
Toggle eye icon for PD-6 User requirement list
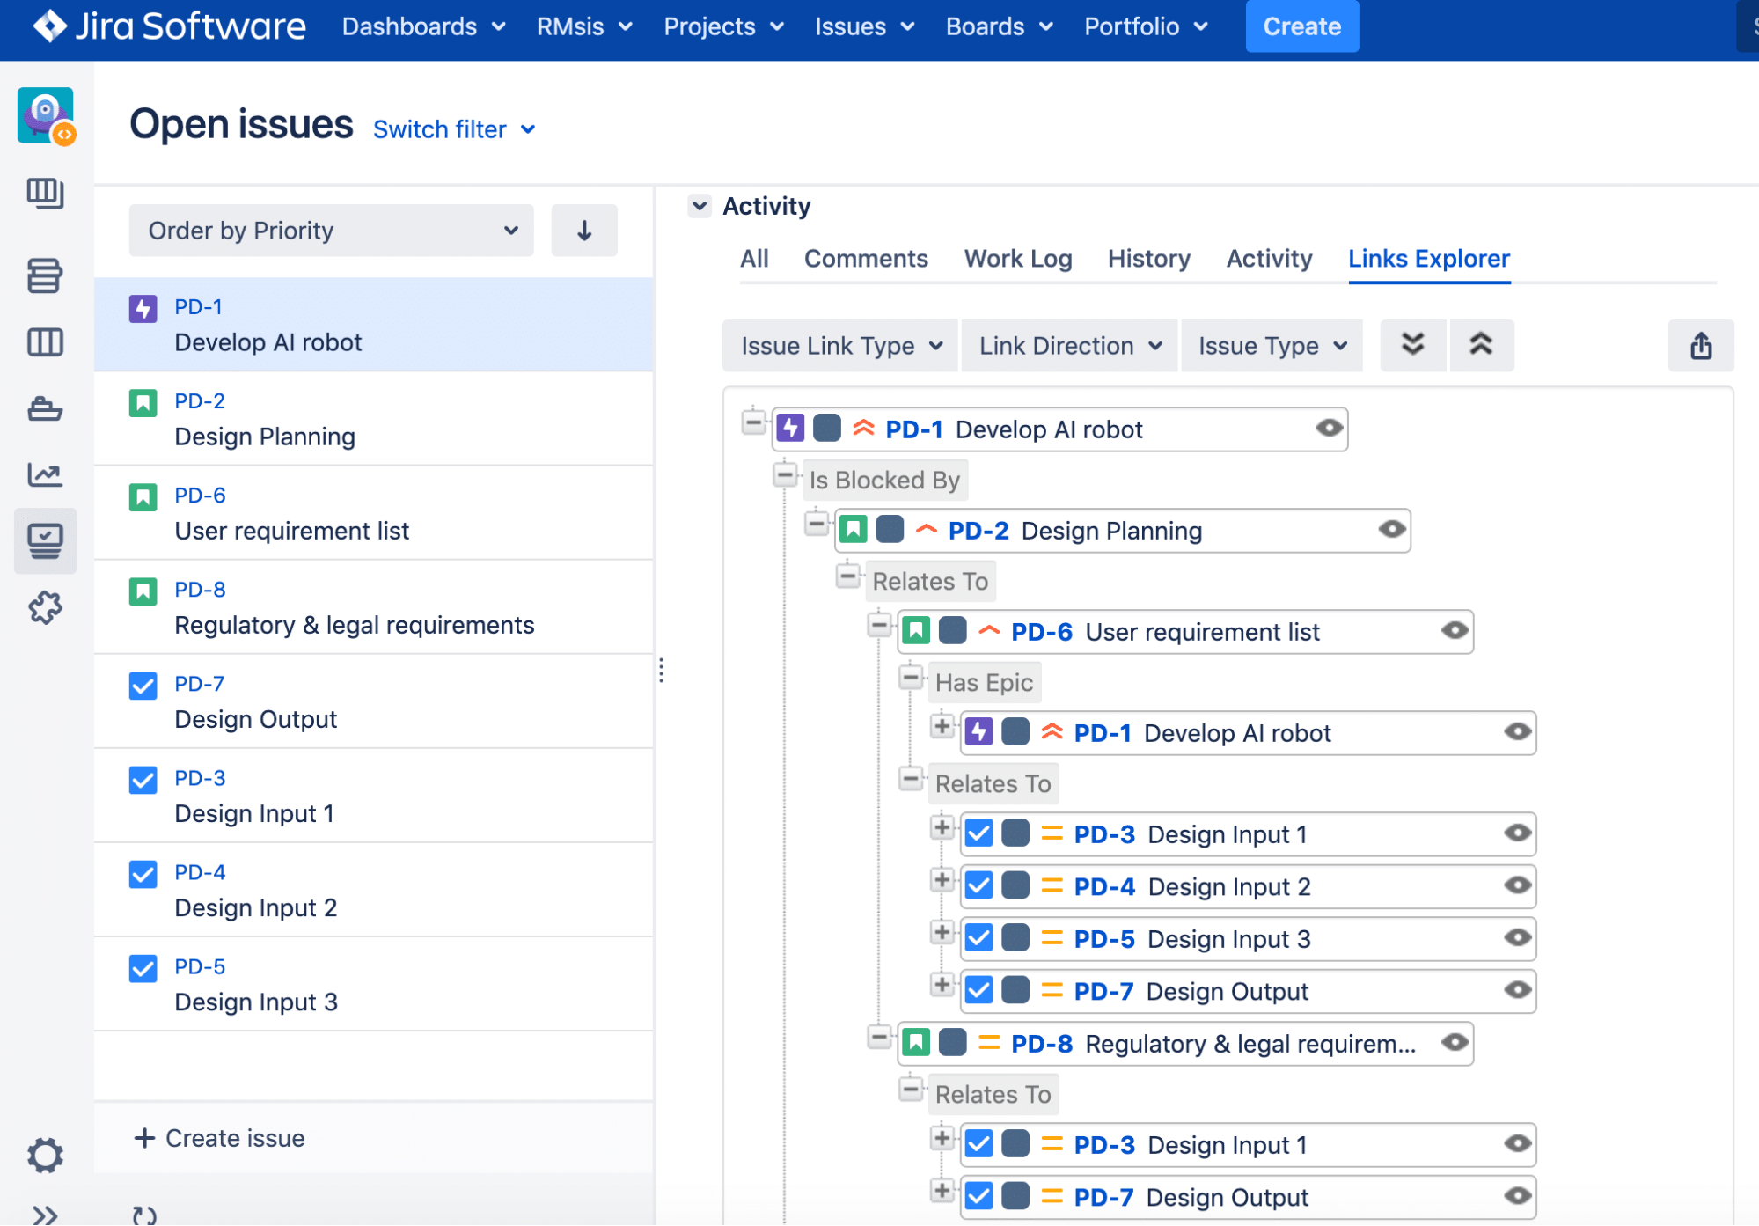pyautogui.click(x=1455, y=631)
